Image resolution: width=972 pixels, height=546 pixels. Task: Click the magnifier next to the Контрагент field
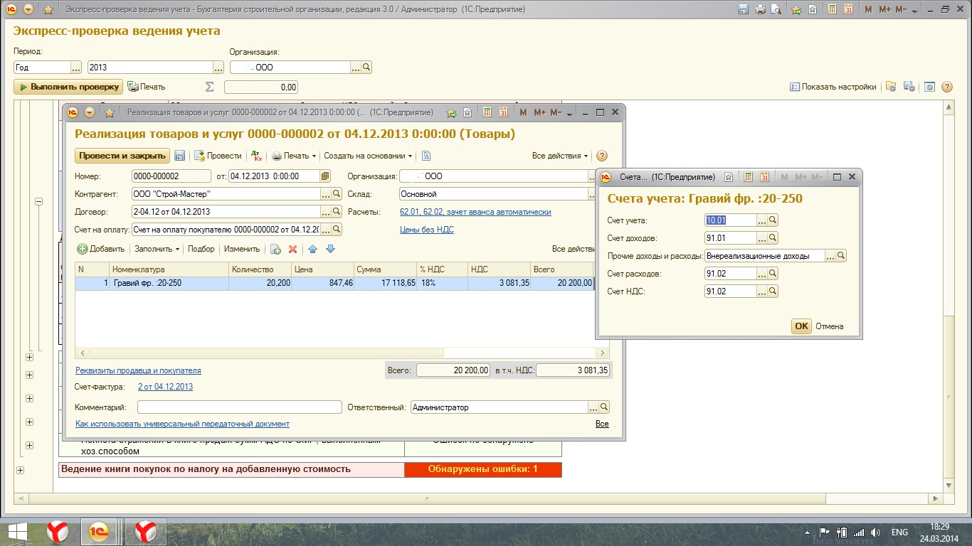point(337,194)
